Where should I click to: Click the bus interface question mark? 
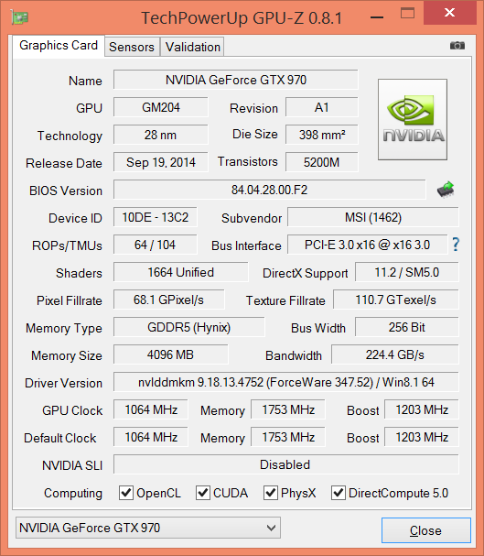point(456,245)
